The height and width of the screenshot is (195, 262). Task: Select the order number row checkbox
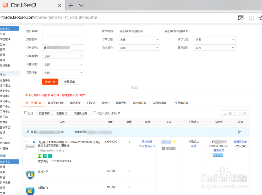[x=26, y=132]
